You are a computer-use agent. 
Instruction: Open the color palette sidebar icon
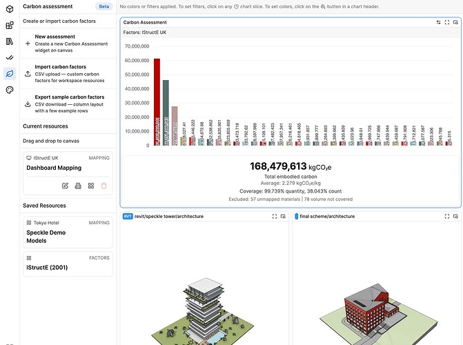click(10, 90)
